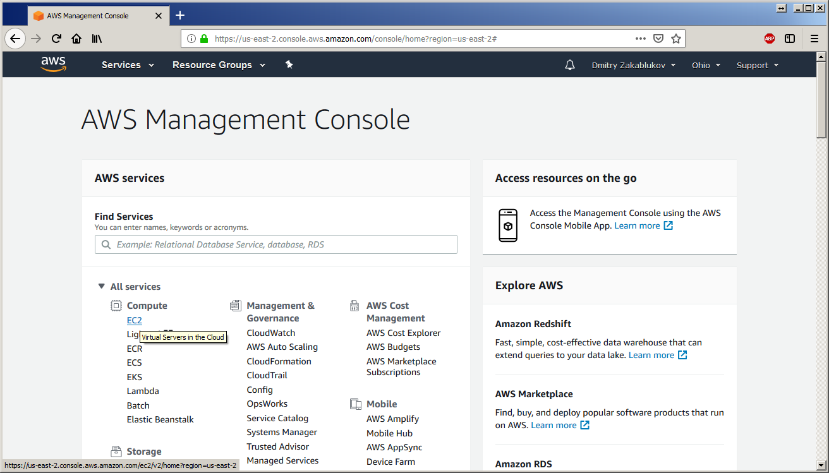Open the Services dropdown menu
Image resolution: width=829 pixels, height=473 pixels.
click(x=128, y=65)
